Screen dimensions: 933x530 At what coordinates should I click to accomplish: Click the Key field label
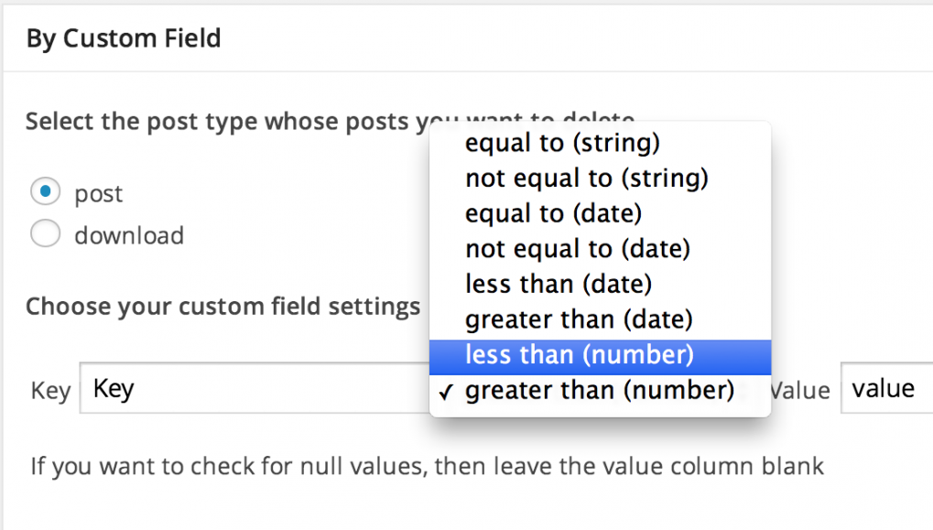(x=50, y=390)
